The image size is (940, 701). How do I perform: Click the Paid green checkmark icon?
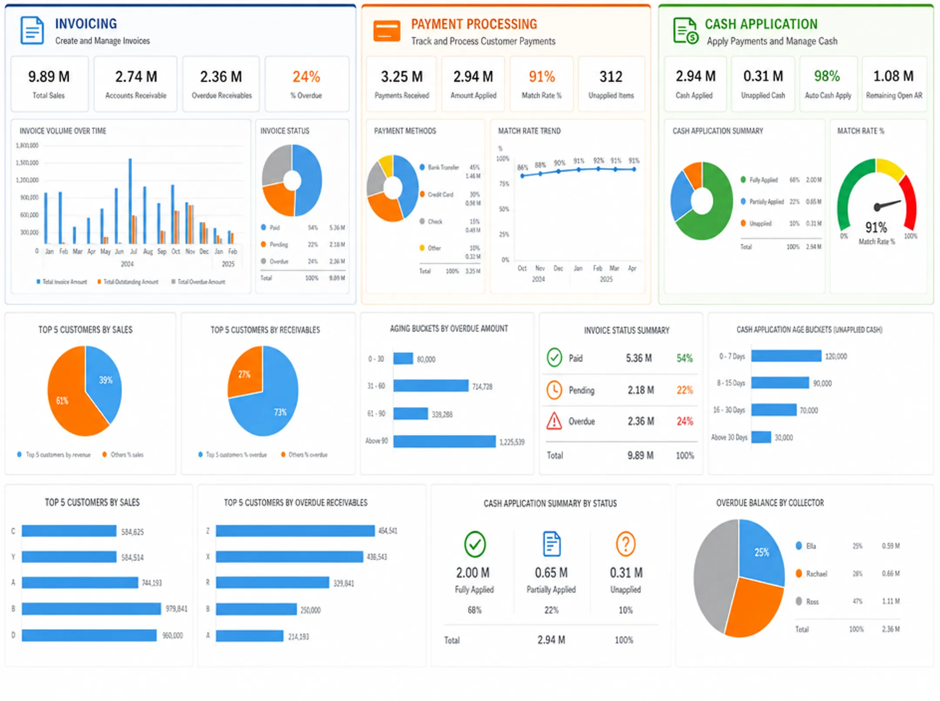[554, 358]
